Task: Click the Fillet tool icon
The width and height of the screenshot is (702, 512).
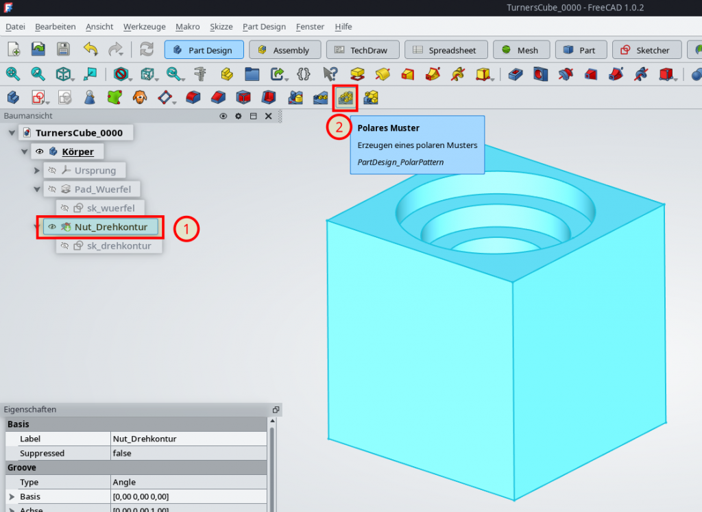Action: click(193, 98)
